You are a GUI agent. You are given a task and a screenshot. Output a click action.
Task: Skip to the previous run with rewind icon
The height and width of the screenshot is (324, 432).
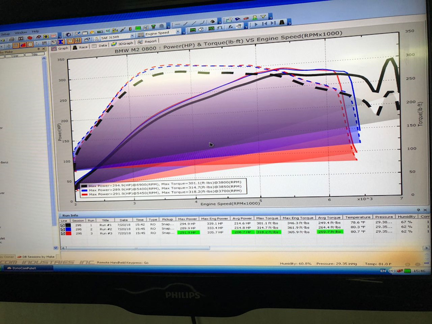coord(265,24)
